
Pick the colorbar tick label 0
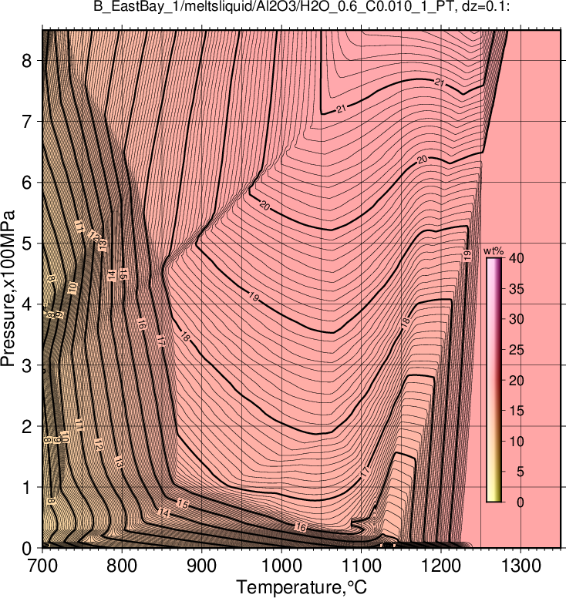click(521, 502)
